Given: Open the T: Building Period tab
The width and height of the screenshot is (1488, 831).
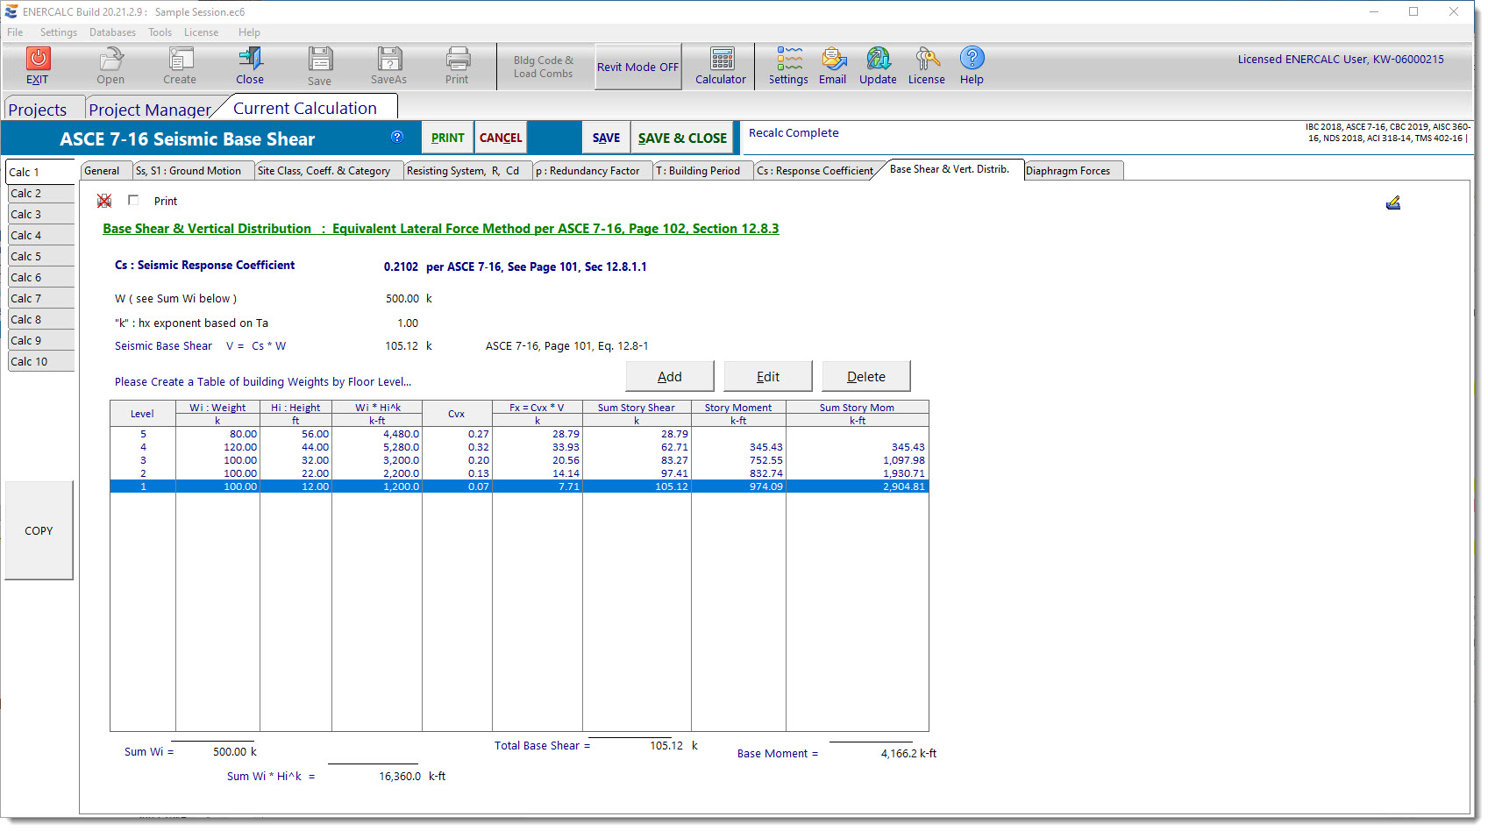Looking at the screenshot, I should [x=698, y=171].
